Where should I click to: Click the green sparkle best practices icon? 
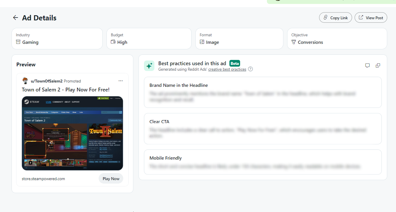pos(149,66)
